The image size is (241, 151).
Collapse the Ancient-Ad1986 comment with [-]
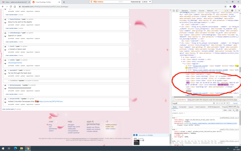9,99
